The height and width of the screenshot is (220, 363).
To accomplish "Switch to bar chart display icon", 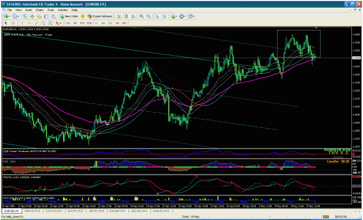I will point(119,16).
